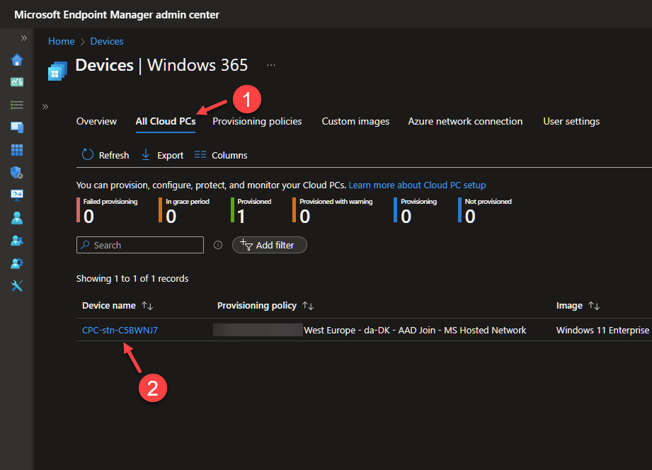Click inside the Search field
Screen dimensions: 652x470
[x=139, y=245]
